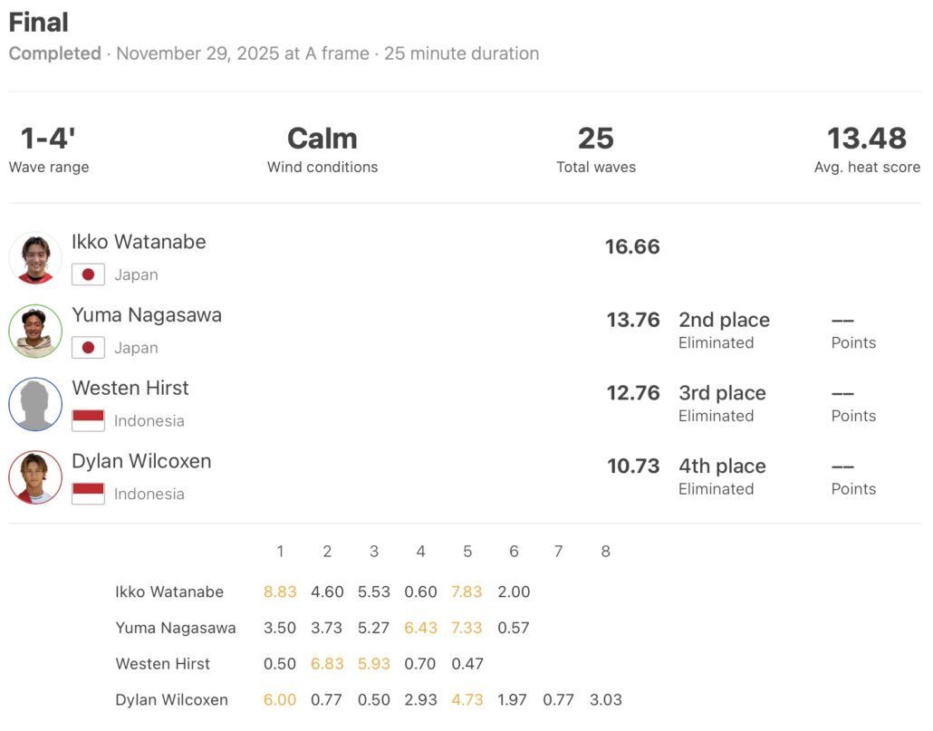Click the Avg. heat score 13.48 stat
Viewport: 933px width, 731px height.
point(866,139)
